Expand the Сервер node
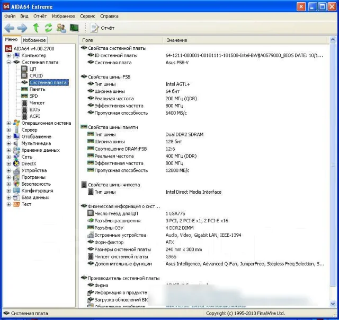Screen dimensions: 339x320 tap(8, 130)
